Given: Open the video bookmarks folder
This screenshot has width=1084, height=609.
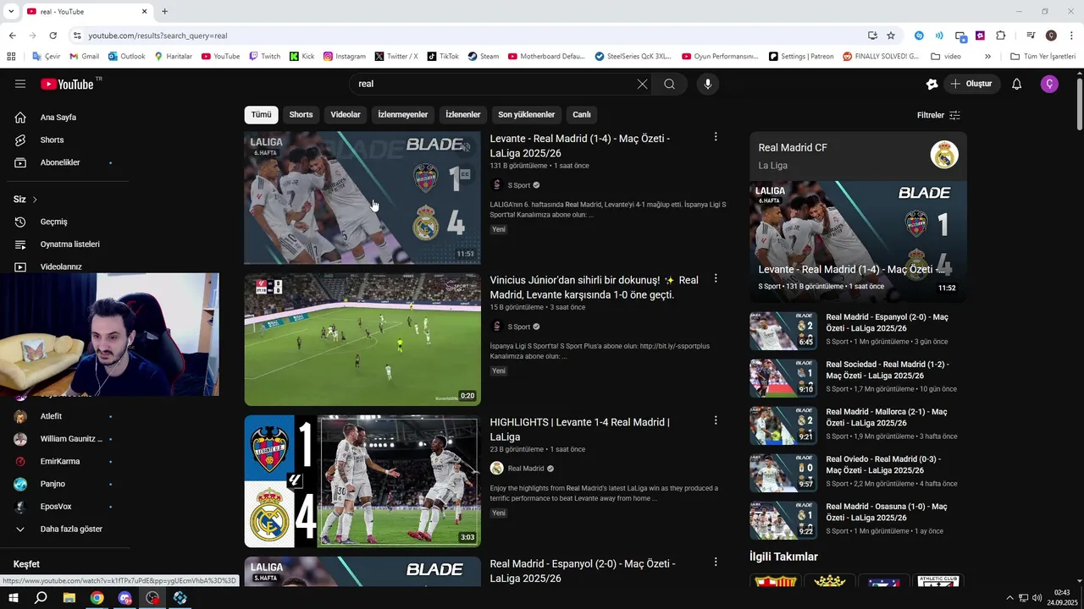Looking at the screenshot, I should [x=946, y=57].
